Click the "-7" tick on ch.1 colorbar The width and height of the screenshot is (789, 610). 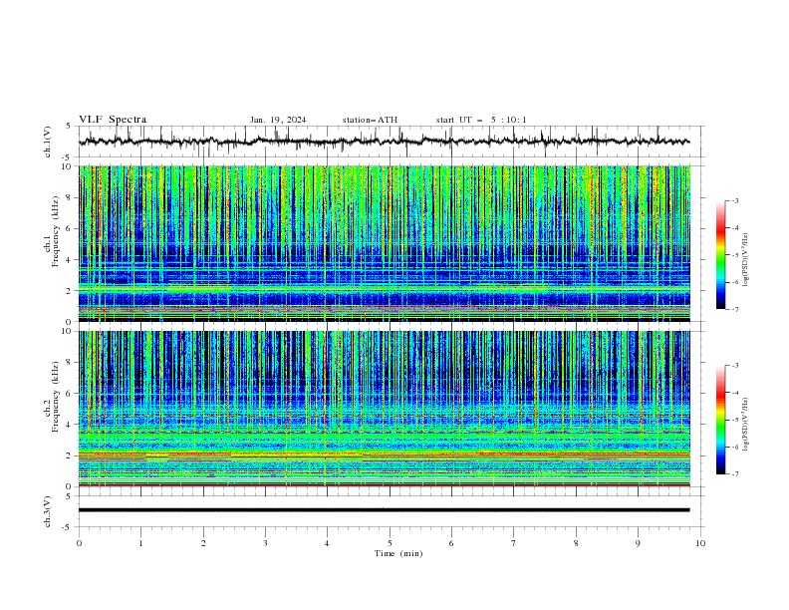735,309
